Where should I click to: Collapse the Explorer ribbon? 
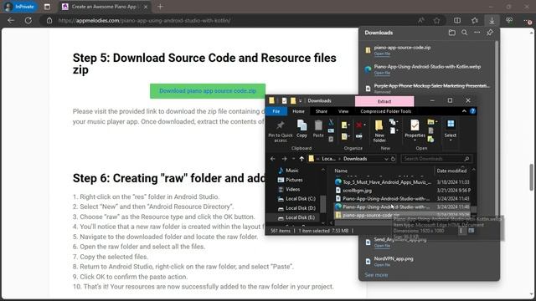(x=464, y=111)
